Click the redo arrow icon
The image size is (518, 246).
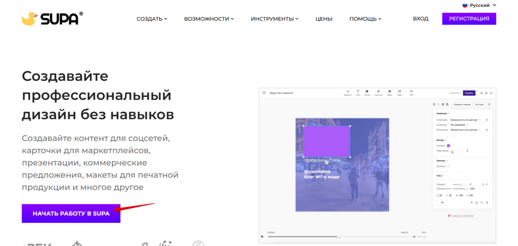pyautogui.click(x=439, y=105)
